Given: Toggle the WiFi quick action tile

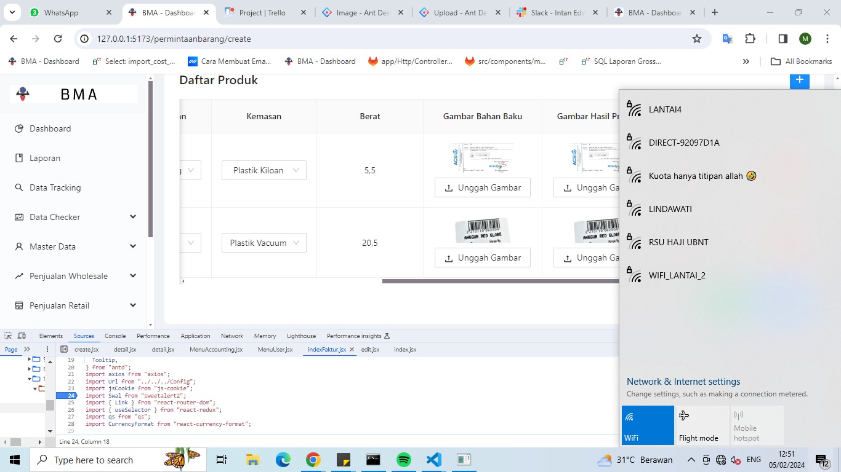Looking at the screenshot, I should click(x=648, y=425).
